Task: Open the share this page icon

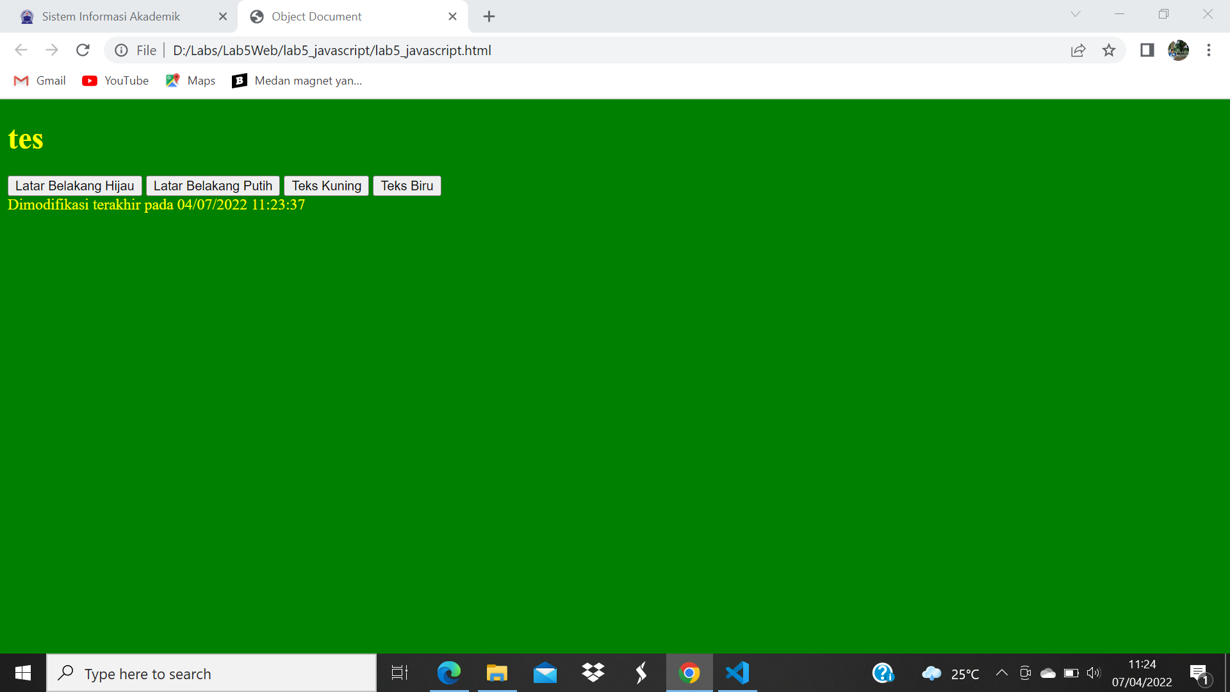Action: (x=1079, y=50)
